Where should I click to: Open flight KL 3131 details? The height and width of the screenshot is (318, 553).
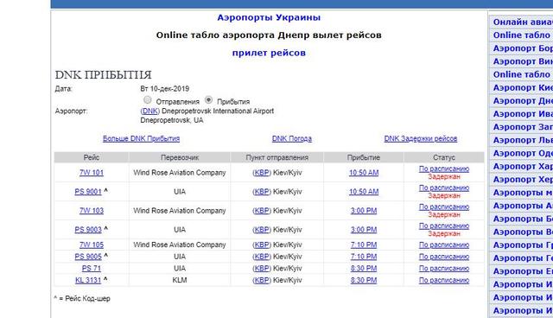tap(88, 280)
